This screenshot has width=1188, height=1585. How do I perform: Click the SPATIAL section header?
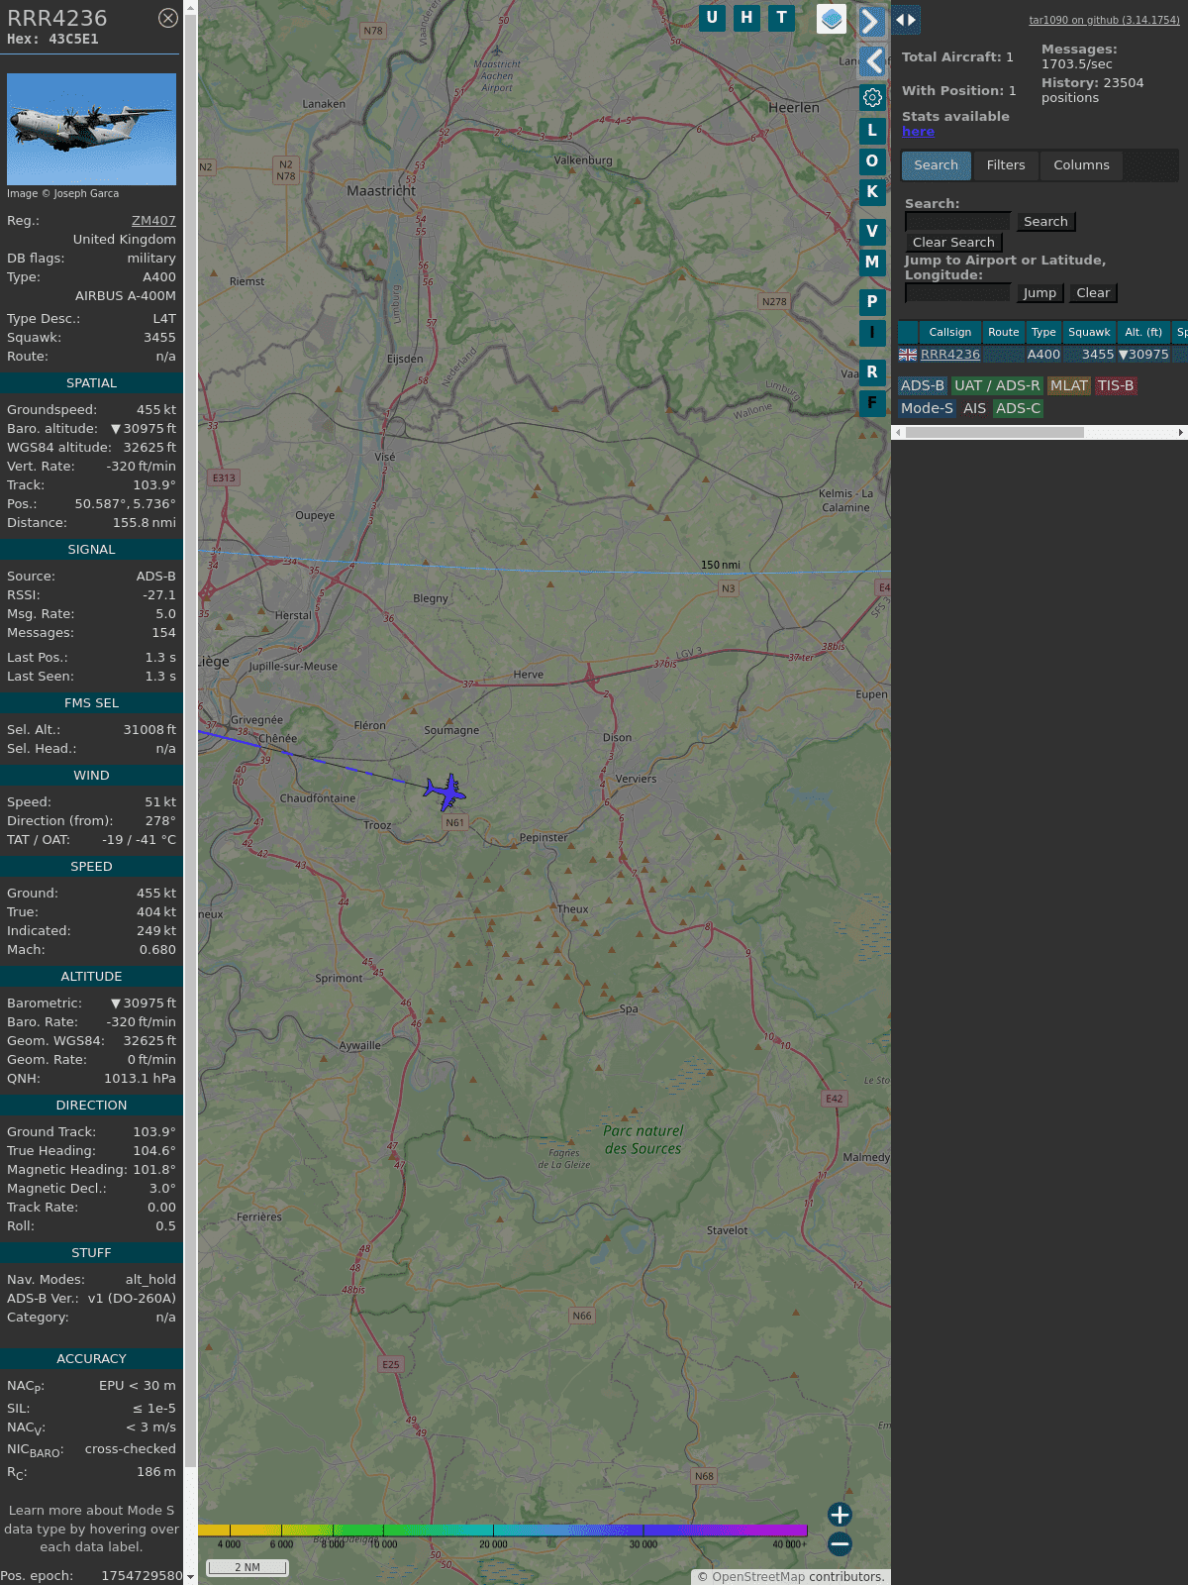click(x=91, y=383)
